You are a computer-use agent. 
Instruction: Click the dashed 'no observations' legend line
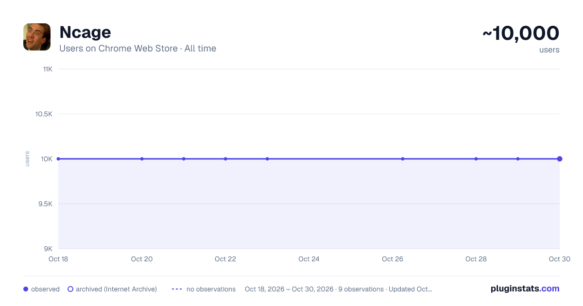(177, 289)
